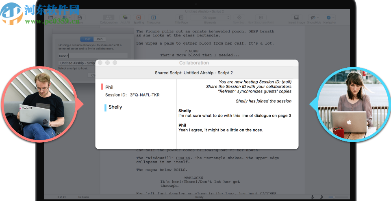Open the Thesaurus tool icon
Screen dimensions: 391x201
click(153, 18)
